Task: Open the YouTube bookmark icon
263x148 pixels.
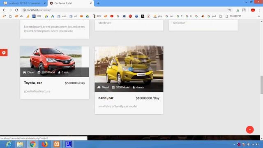Action: pos(112,16)
